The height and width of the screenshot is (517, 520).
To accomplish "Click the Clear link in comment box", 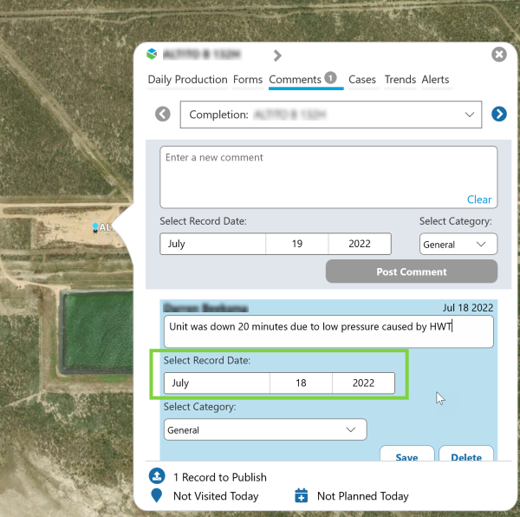I will (479, 200).
